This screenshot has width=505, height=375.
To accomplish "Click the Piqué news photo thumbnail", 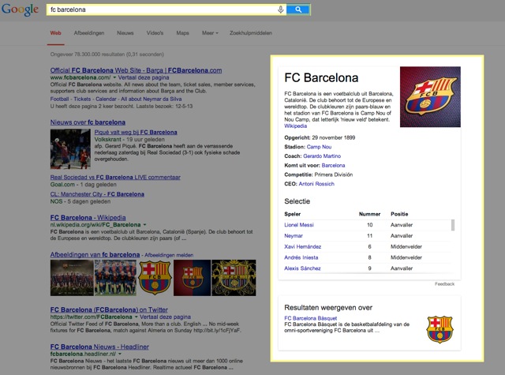I will click(70, 149).
